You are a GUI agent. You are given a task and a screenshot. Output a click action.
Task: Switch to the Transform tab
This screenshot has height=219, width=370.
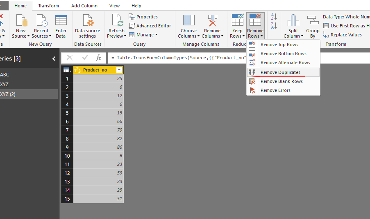click(x=49, y=6)
